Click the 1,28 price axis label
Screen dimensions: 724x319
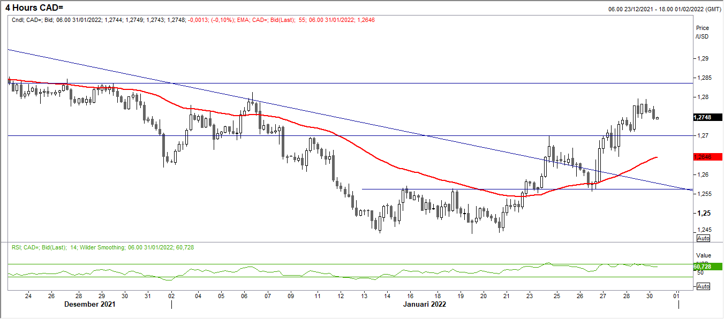[x=702, y=97]
